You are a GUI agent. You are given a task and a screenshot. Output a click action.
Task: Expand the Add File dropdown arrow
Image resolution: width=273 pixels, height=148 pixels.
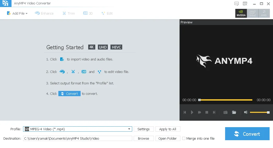pyautogui.click(x=26, y=14)
